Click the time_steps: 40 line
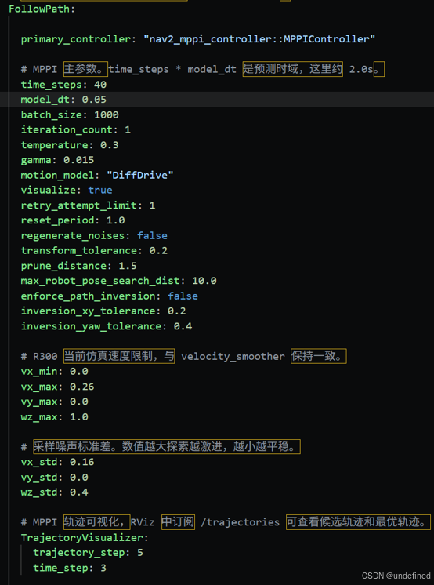This screenshot has height=585, width=434. [63, 85]
